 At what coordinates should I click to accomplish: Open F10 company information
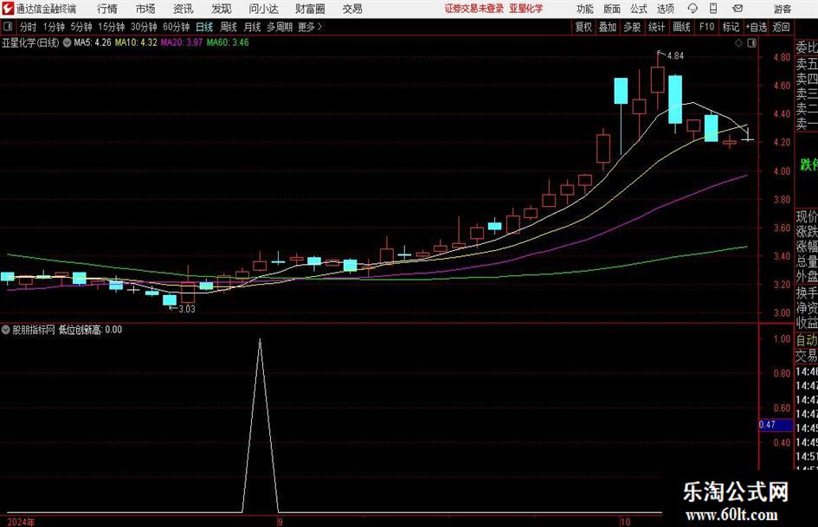[x=707, y=27]
